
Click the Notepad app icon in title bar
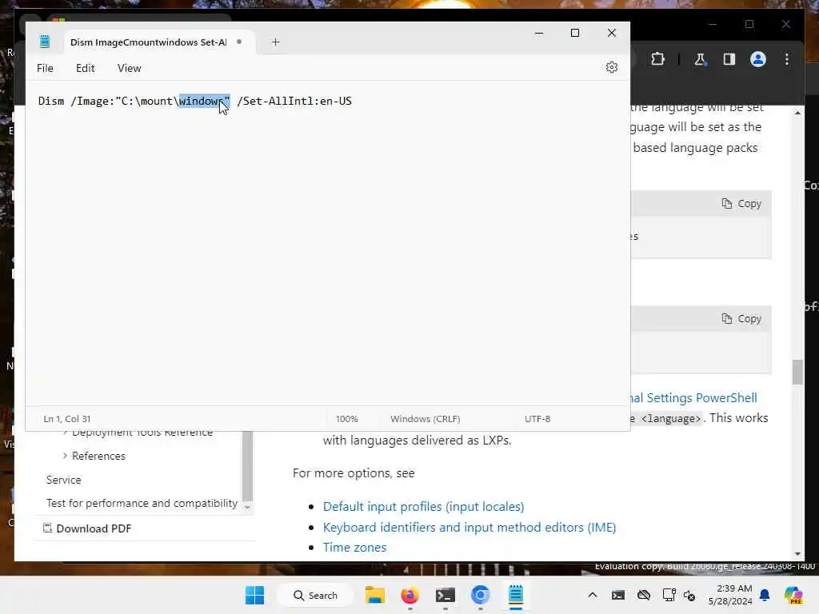tap(45, 42)
